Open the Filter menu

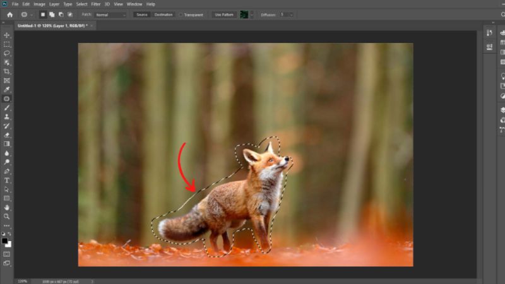tap(96, 4)
